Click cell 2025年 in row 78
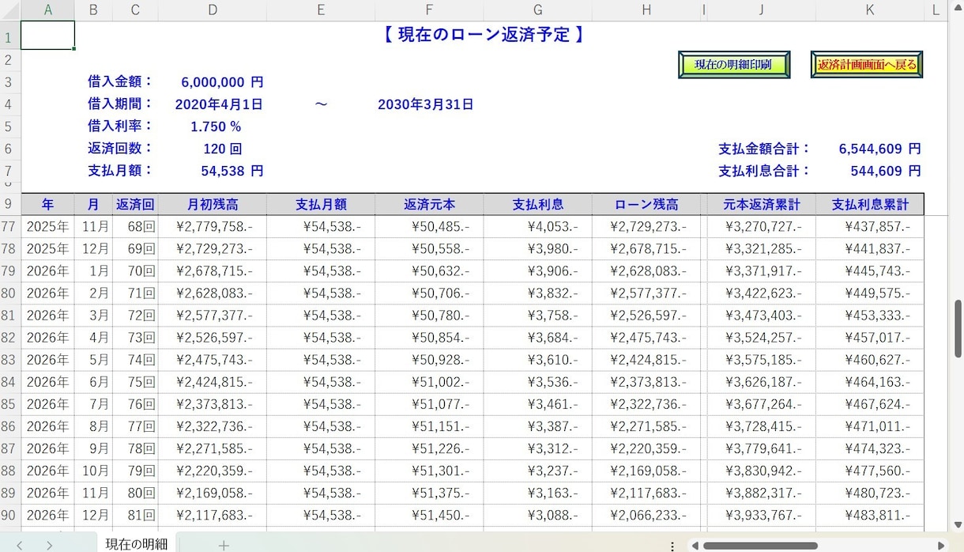 [x=47, y=249]
